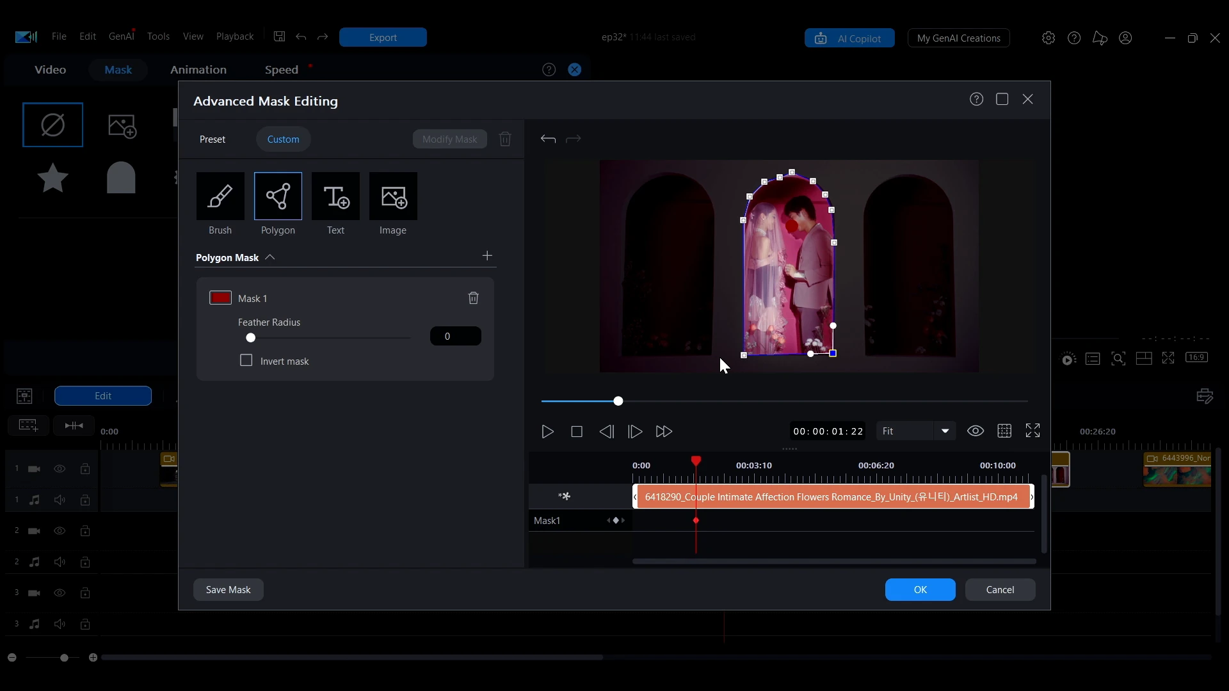Switch to the Speed tab
This screenshot has height=691, width=1229.
[x=282, y=70]
